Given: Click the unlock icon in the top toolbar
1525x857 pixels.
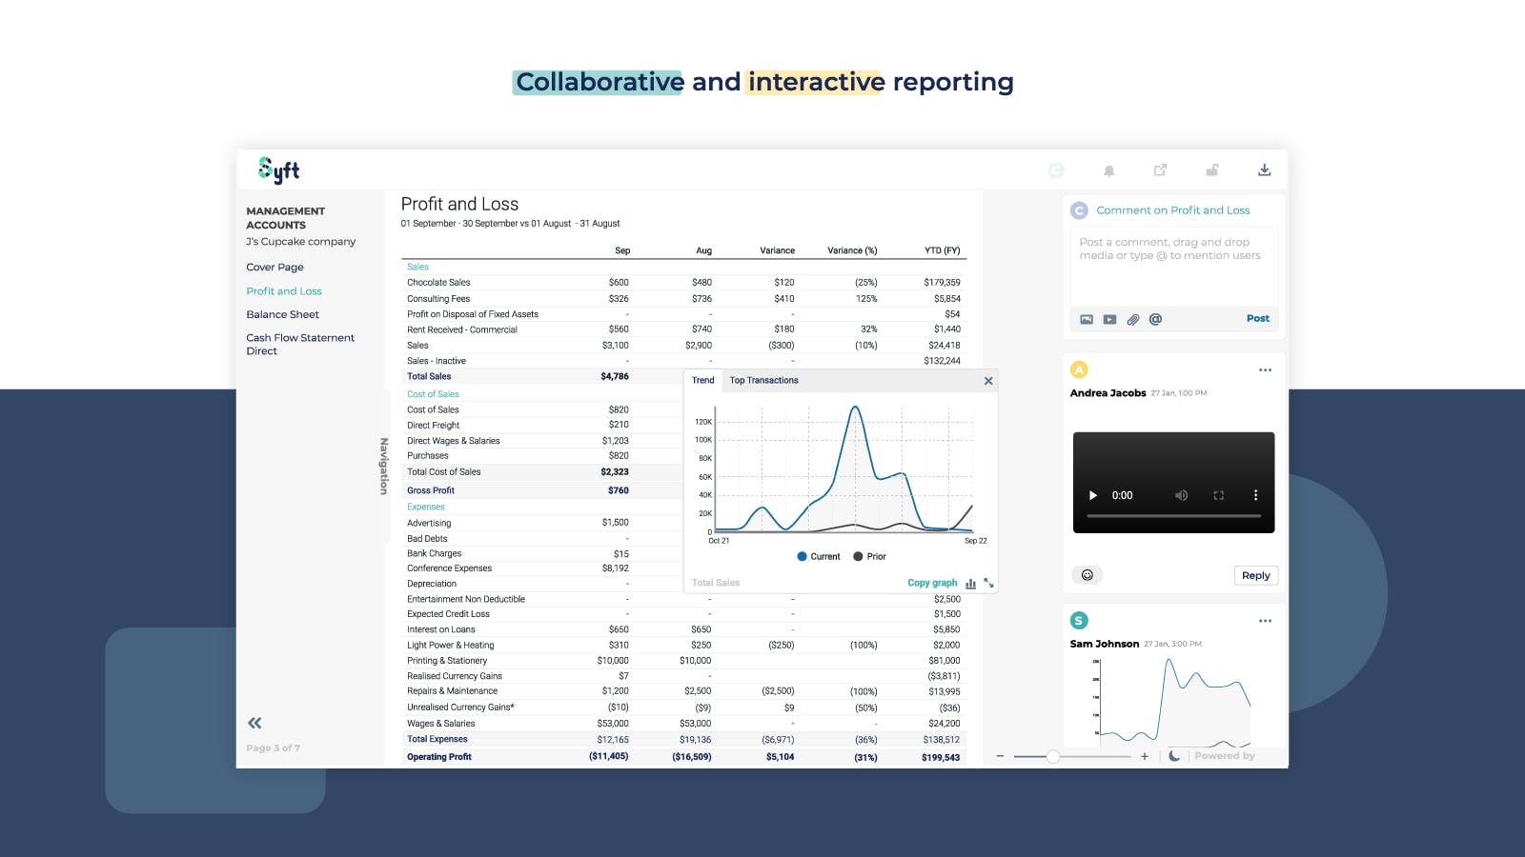Looking at the screenshot, I should pyautogui.click(x=1212, y=169).
